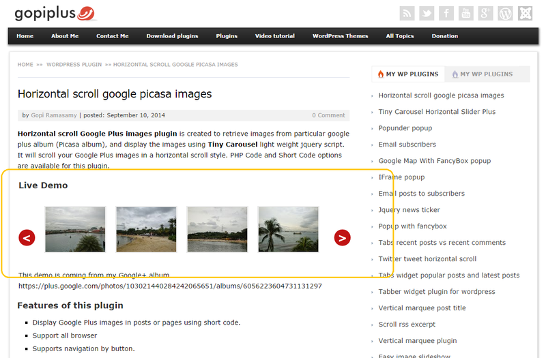Click the 0 Comment link
The height and width of the screenshot is (358, 546).
[x=328, y=115]
